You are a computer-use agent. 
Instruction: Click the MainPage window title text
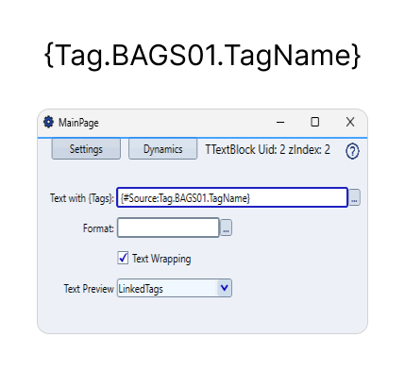tap(78, 123)
